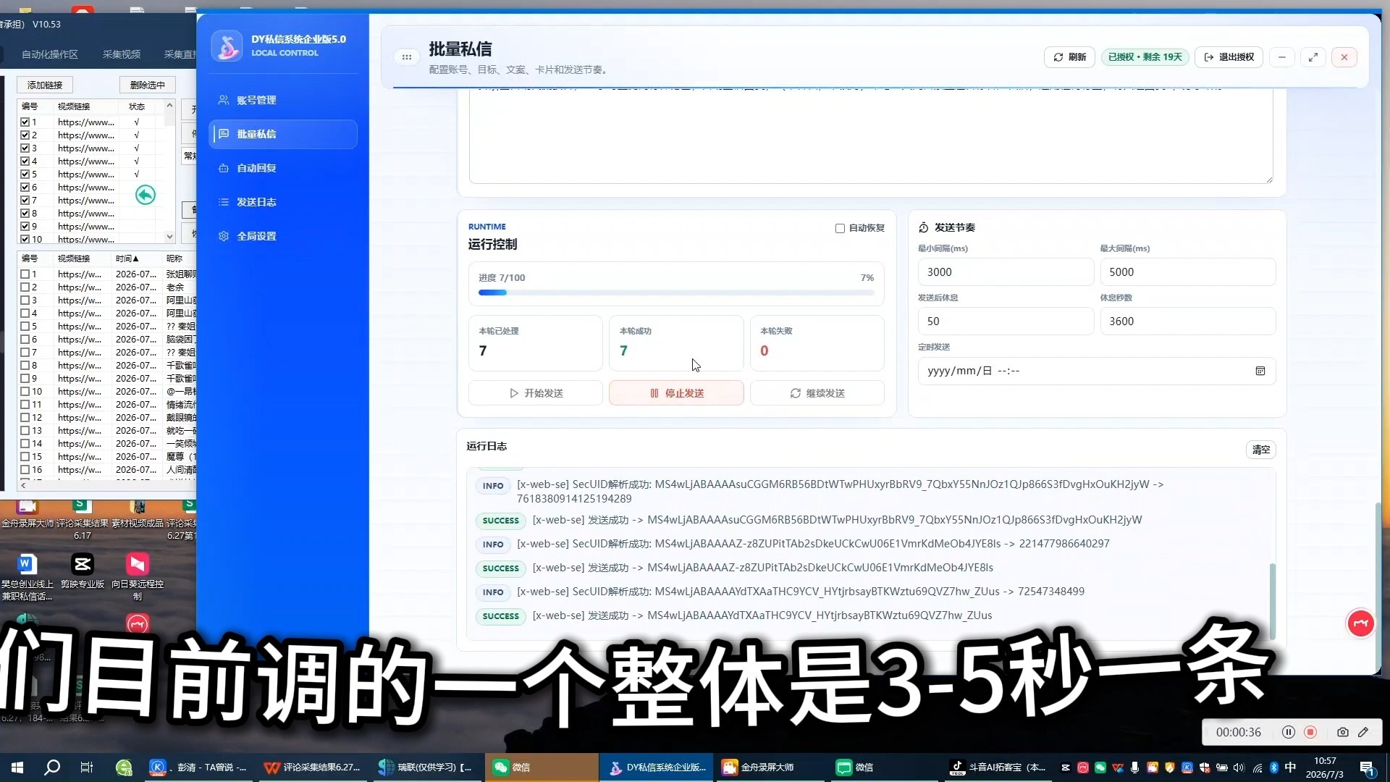Sort by 时间 column header in lower list
The height and width of the screenshot is (782, 1390).
pos(127,258)
